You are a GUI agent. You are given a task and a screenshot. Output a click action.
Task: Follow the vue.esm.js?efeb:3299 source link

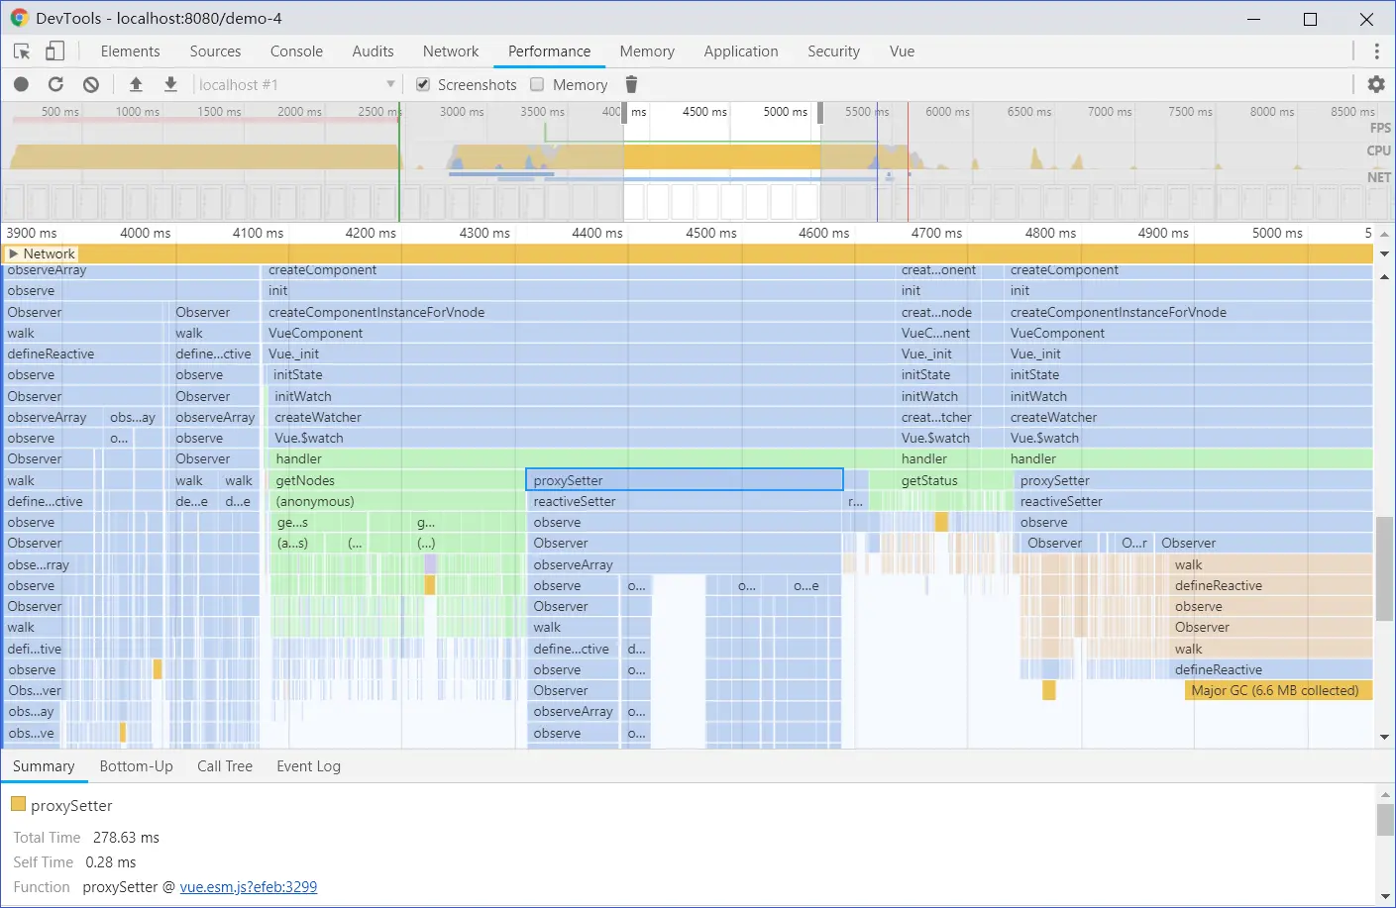pos(249,887)
